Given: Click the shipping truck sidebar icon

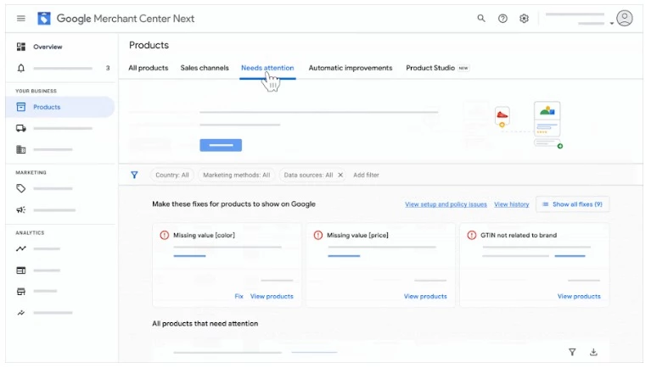Looking at the screenshot, I should click(20, 128).
